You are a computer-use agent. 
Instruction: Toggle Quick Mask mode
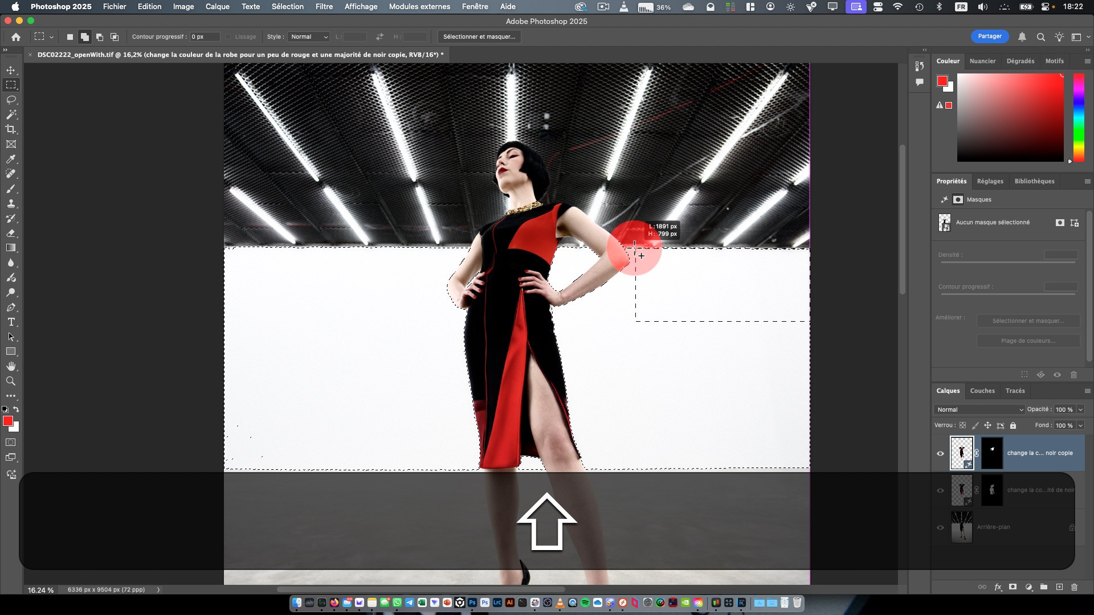11,442
